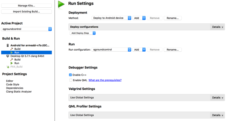
Task: Open the Deploy to Android device method dropdown
Action: 111,18
